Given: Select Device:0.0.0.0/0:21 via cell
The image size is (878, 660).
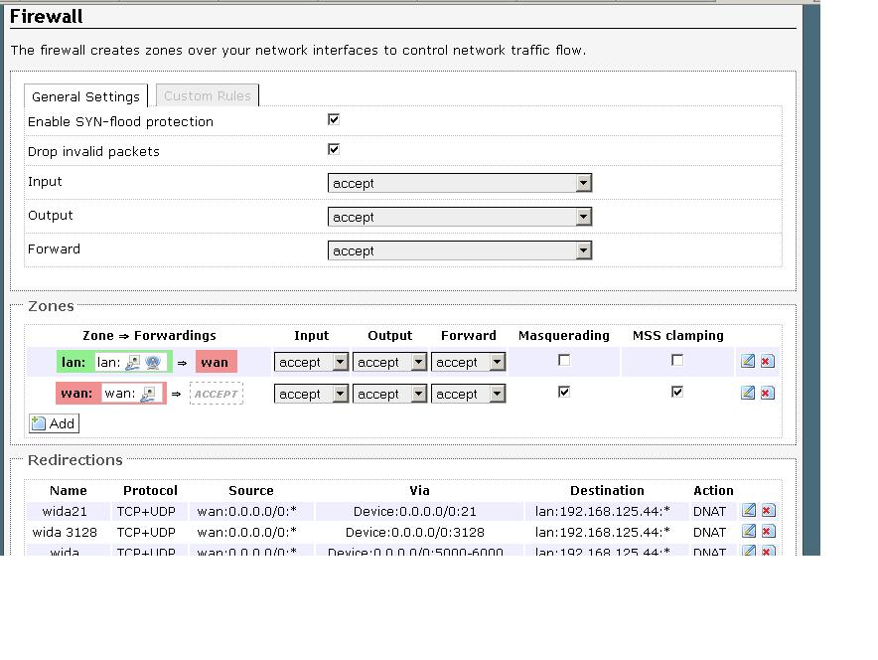Looking at the screenshot, I should tap(415, 512).
